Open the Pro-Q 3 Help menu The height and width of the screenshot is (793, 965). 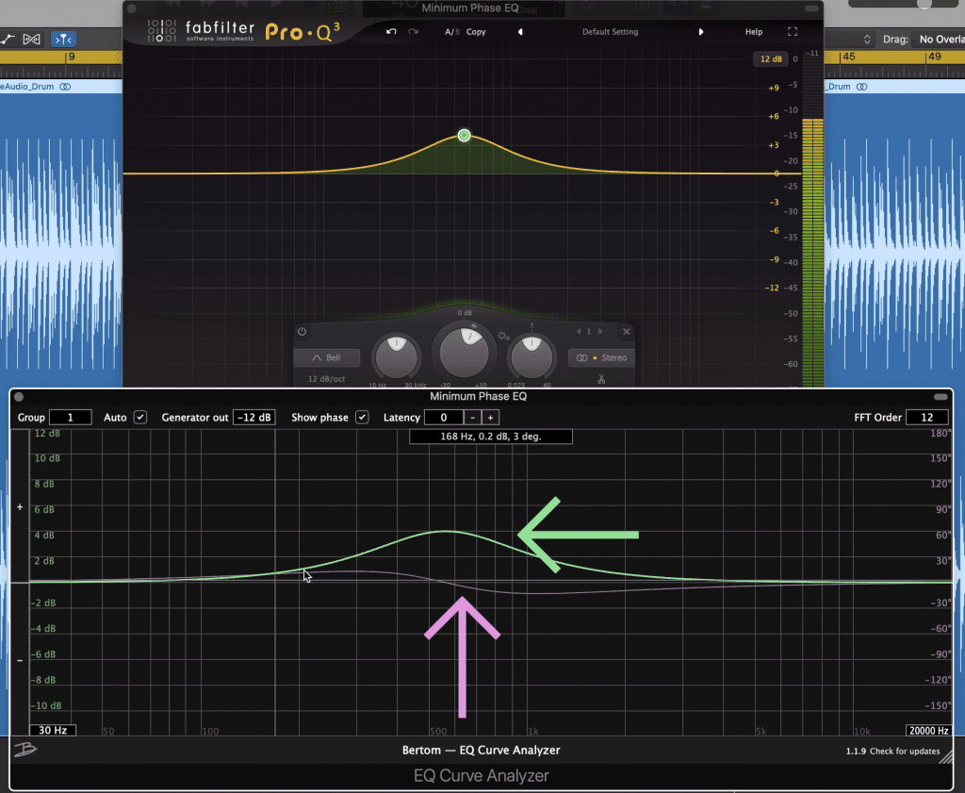tap(753, 32)
